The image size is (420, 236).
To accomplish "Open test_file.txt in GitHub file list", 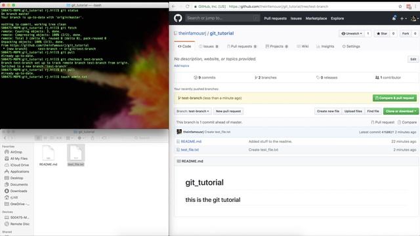I will pyautogui.click(x=190, y=149).
